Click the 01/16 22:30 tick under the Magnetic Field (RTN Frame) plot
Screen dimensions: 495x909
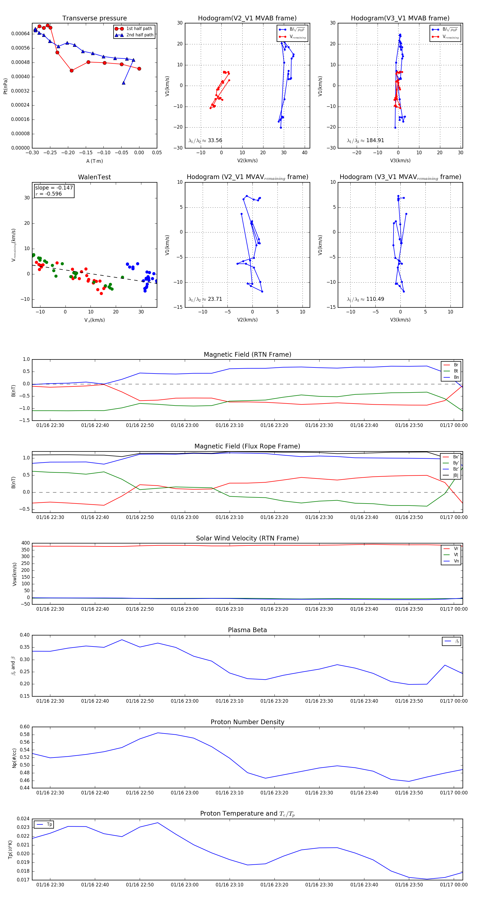(50, 425)
